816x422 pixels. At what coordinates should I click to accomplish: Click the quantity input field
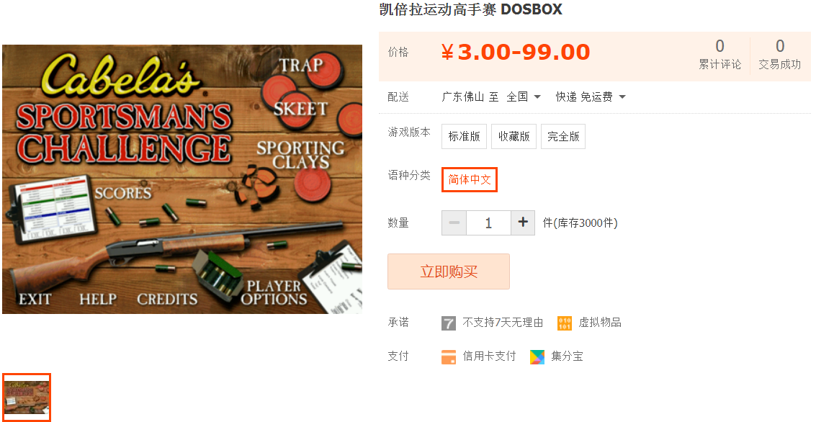pyautogui.click(x=488, y=223)
